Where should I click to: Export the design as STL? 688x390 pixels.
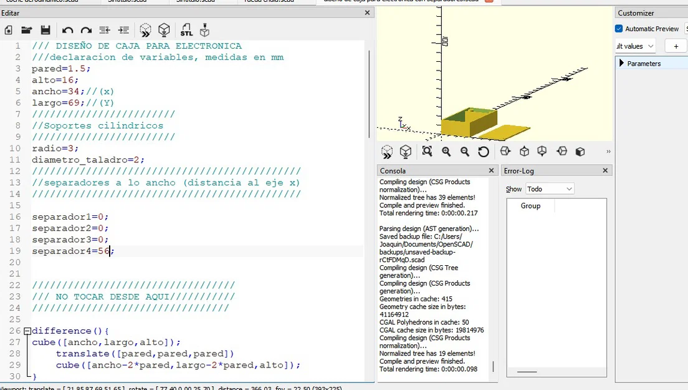tap(186, 31)
